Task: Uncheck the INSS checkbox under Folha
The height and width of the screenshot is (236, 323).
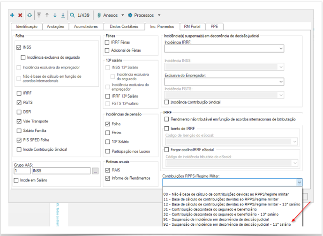Action: [x=19, y=47]
